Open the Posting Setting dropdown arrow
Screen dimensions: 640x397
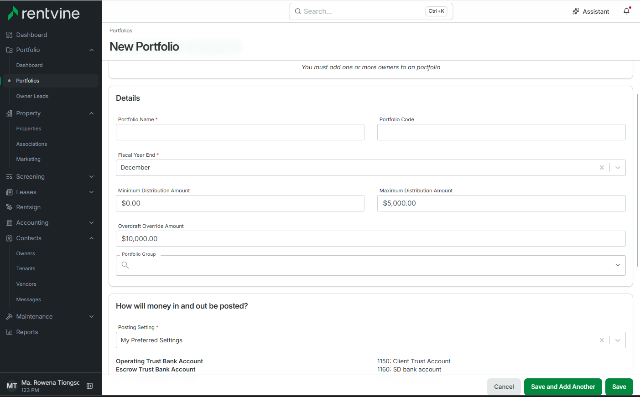[618, 340]
